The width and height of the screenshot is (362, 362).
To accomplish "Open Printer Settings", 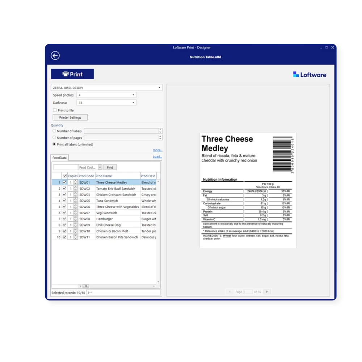I will tap(70, 118).
